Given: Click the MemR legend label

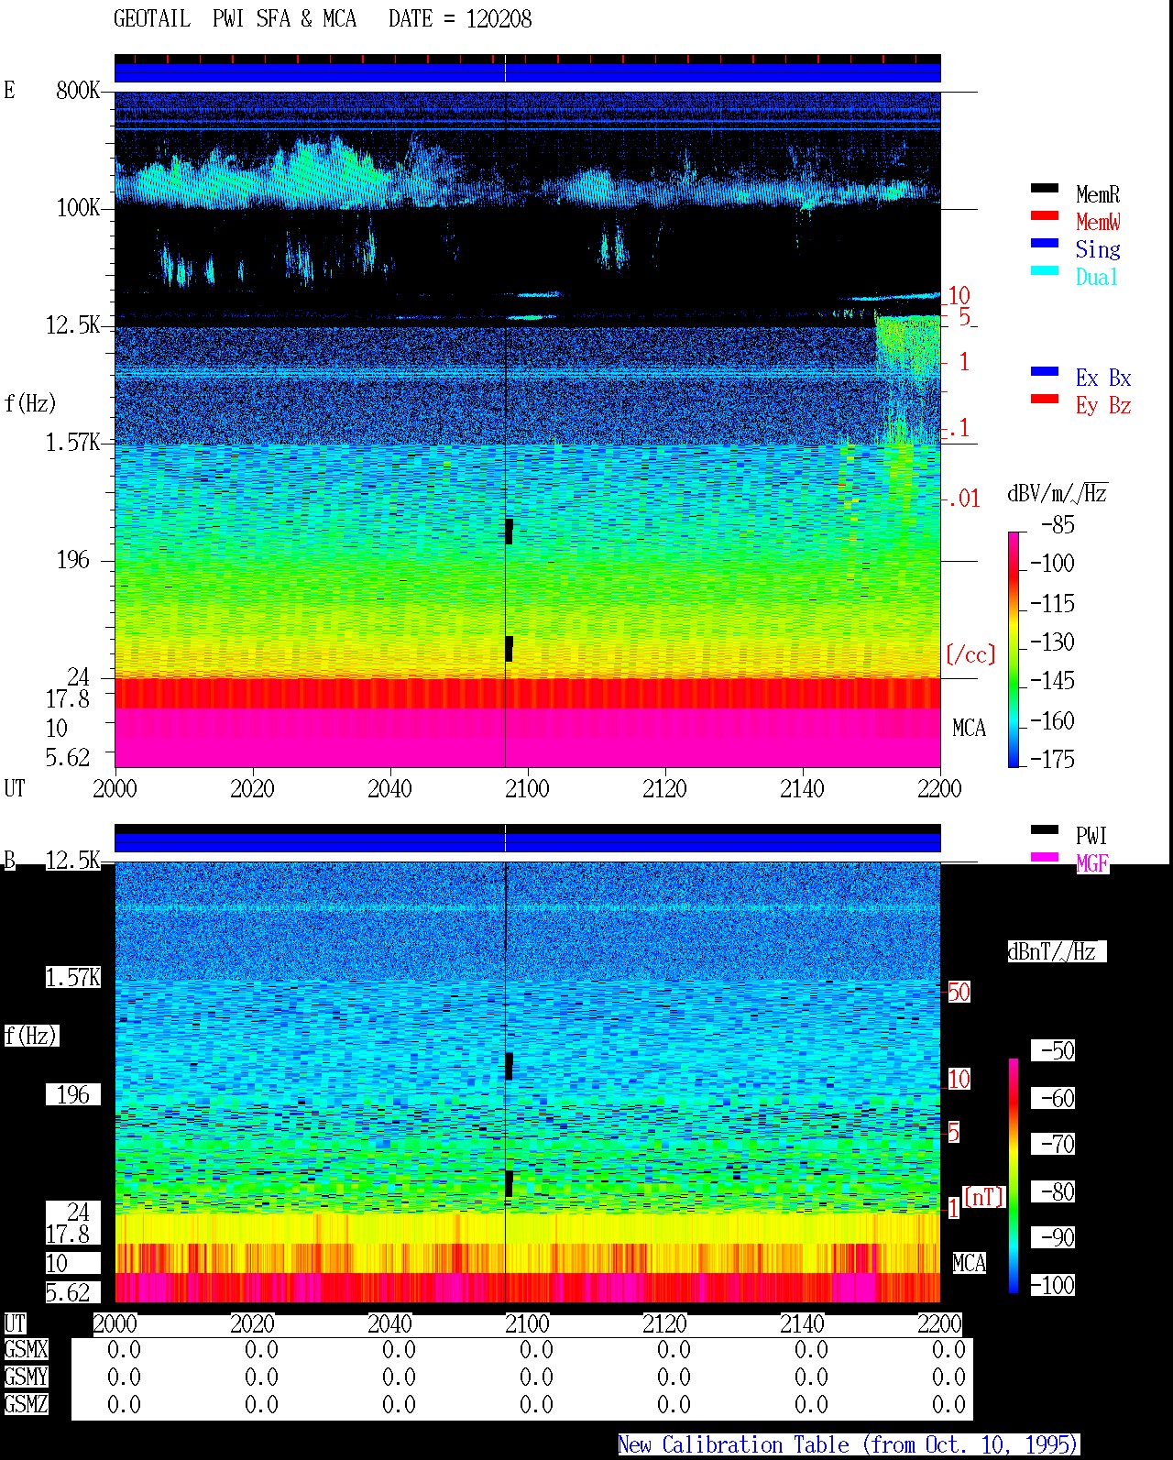Looking at the screenshot, I should 1098,194.
